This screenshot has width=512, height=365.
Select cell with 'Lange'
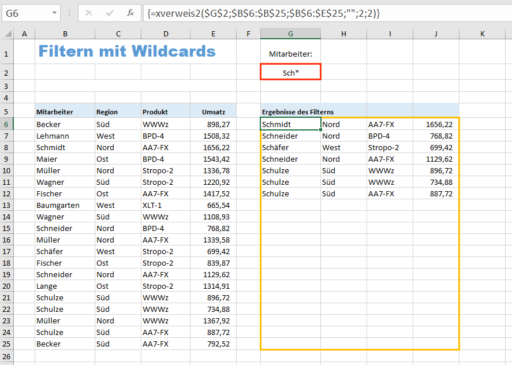point(65,286)
